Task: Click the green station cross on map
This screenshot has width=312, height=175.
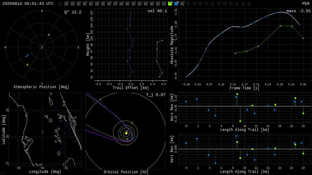Action: pyautogui.click(x=64, y=105)
